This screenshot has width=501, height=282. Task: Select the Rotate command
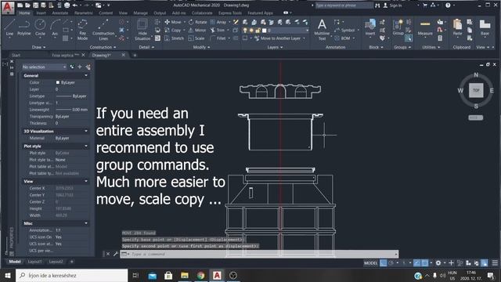[198, 22]
